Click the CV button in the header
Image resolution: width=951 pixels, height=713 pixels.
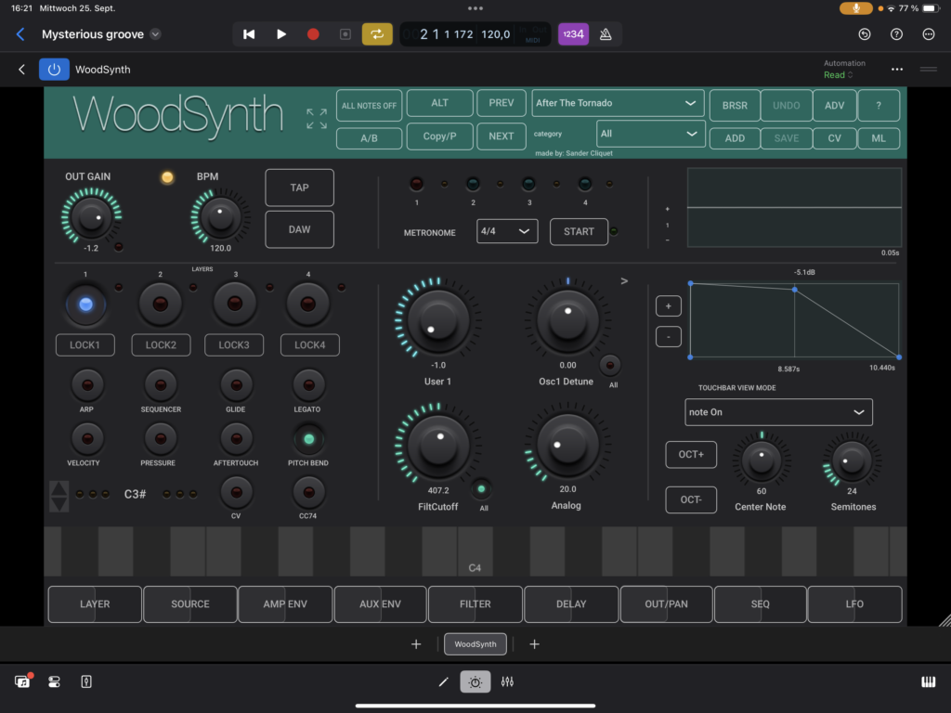[x=834, y=138]
